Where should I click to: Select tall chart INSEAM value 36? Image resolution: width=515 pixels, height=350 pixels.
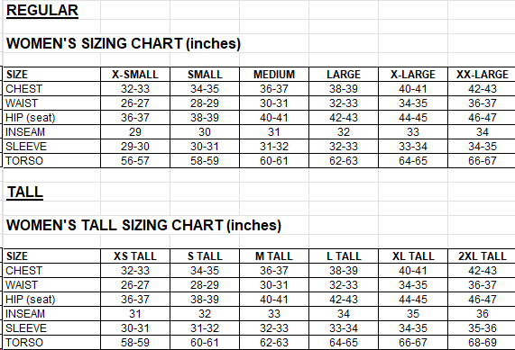[483, 314]
